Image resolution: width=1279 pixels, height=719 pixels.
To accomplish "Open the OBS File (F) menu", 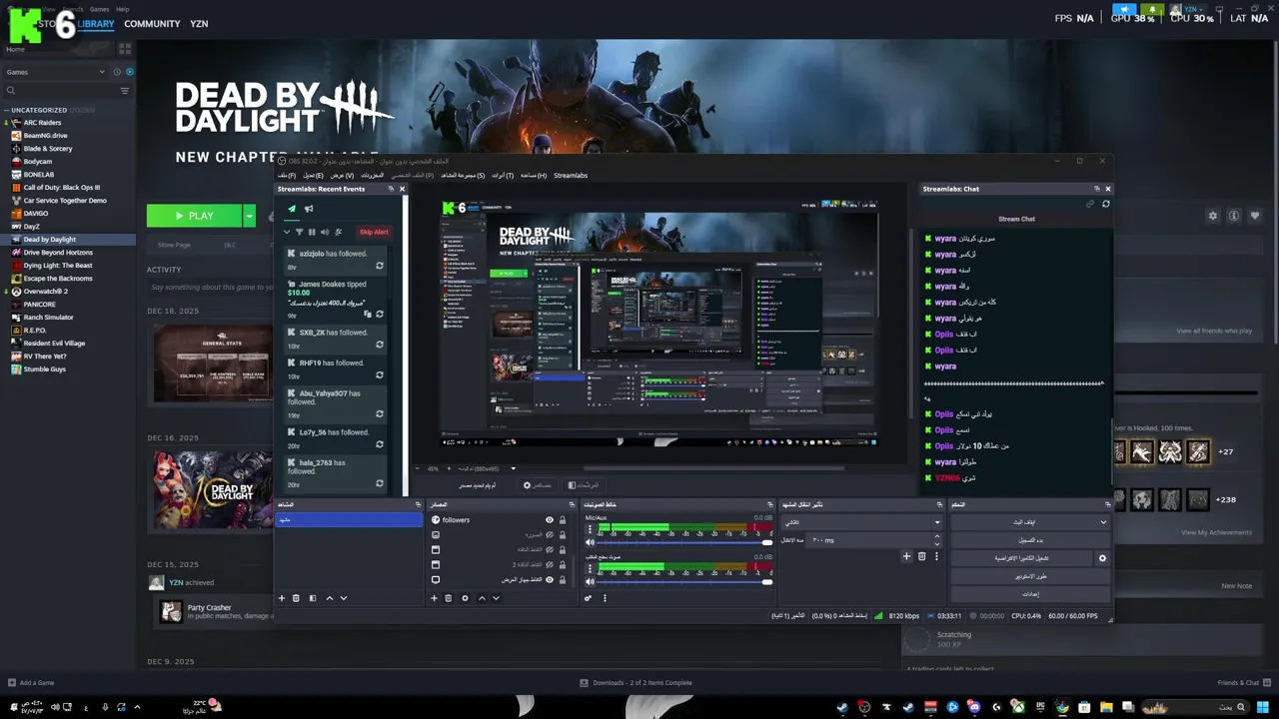I will tap(287, 175).
